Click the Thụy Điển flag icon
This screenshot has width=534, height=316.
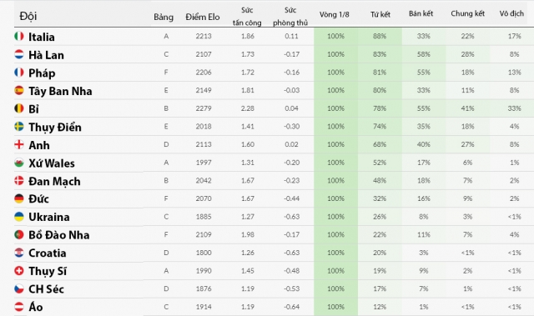(x=19, y=126)
